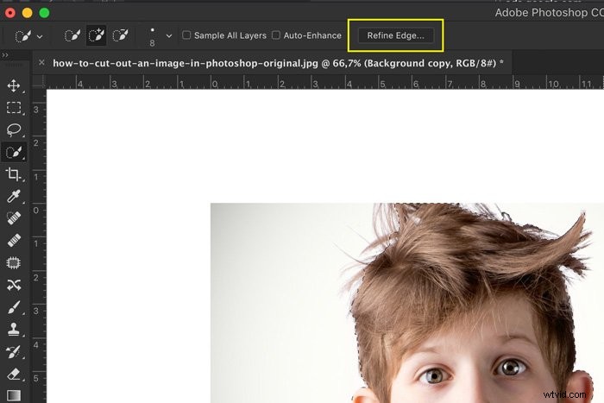The image size is (604, 403).
Task: Open the tool preset picker
Action: 28,36
